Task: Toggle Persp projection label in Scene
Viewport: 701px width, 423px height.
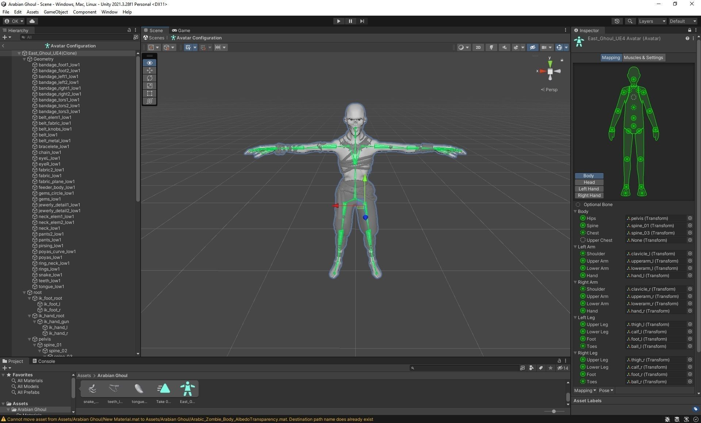Action: coord(549,90)
